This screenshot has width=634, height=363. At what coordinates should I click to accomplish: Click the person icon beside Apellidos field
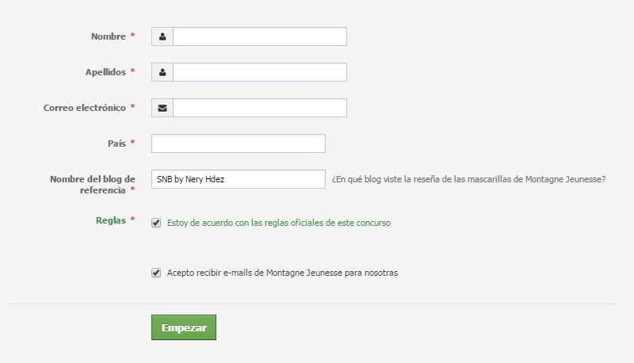click(x=162, y=72)
